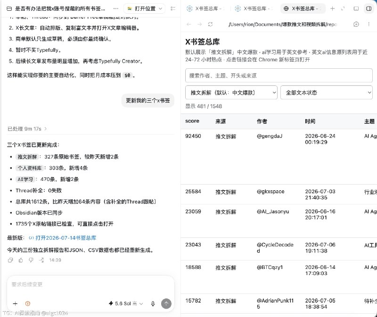This screenshot has height=317, width=377.
Task: Give the reply a thumbs down
Action: click(x=31, y=260)
